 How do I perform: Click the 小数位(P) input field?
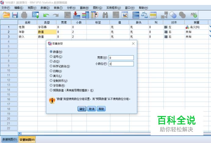[x=121, y=64]
